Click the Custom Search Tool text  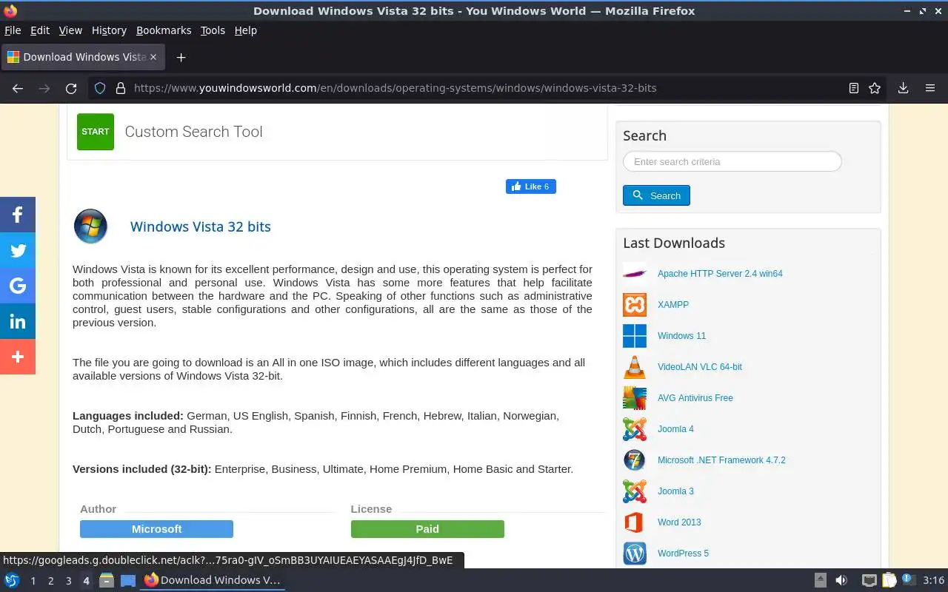coord(194,132)
